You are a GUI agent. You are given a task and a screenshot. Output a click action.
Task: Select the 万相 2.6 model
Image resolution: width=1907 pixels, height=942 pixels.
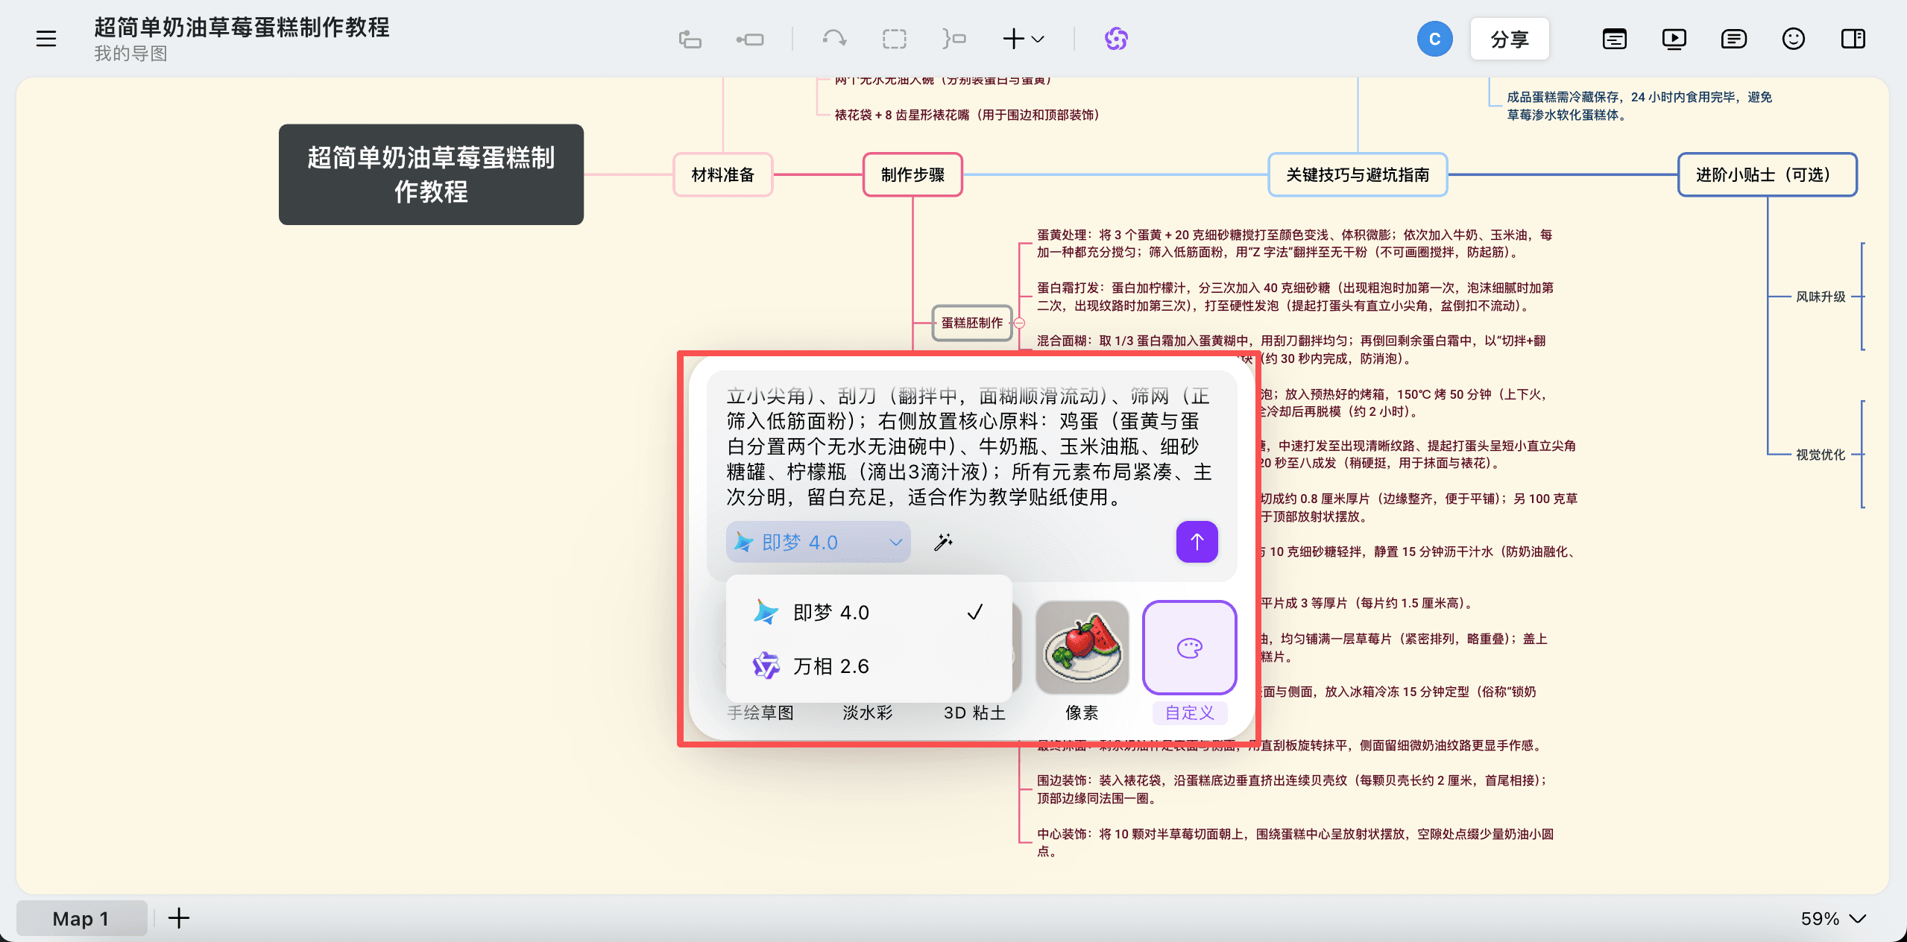click(x=830, y=666)
